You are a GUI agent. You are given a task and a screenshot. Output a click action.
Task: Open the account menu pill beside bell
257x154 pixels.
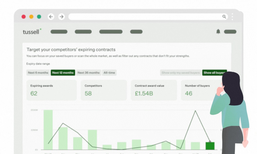(230, 32)
